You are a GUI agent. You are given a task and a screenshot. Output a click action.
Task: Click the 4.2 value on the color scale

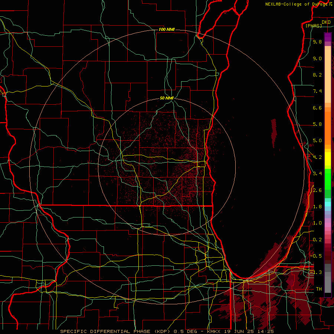tap(317, 157)
